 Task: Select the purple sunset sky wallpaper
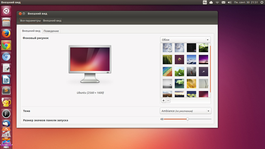(x=203, y=60)
